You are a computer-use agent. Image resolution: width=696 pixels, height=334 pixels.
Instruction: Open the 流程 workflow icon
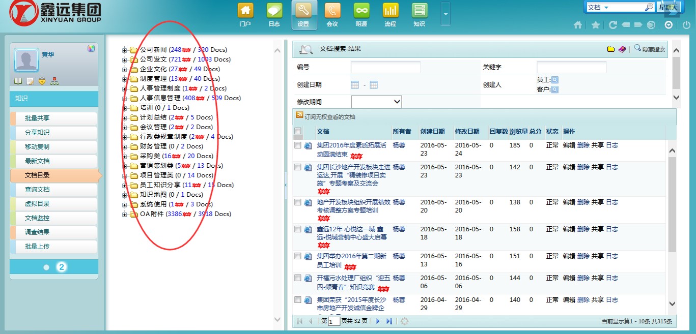(391, 15)
